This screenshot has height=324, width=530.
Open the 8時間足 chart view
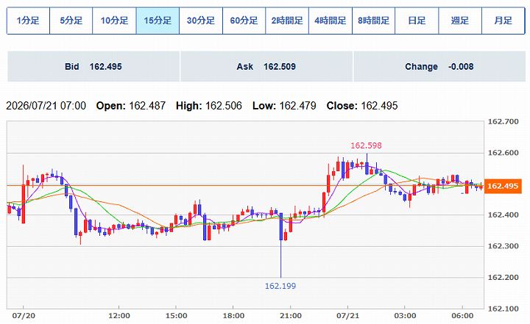[373, 21]
